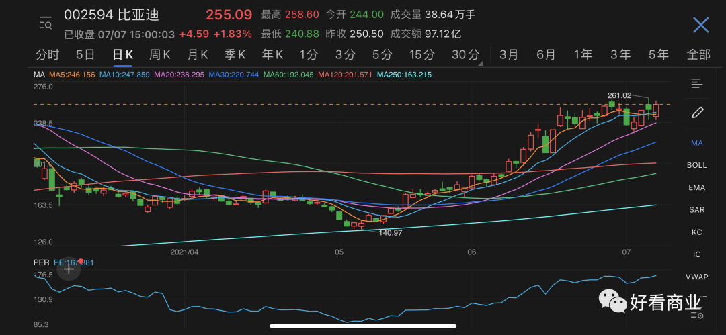Click the MA250:163.215 legend value
The image size is (726, 335).
point(404,75)
